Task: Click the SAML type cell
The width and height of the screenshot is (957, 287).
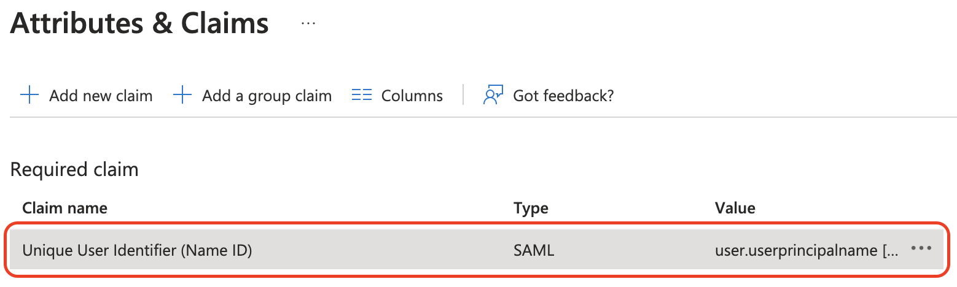Action: pos(533,250)
